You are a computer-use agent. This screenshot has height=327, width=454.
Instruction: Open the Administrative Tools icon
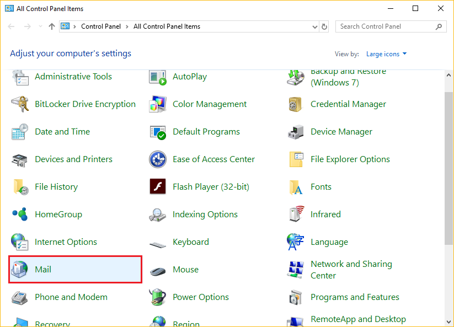coord(20,78)
